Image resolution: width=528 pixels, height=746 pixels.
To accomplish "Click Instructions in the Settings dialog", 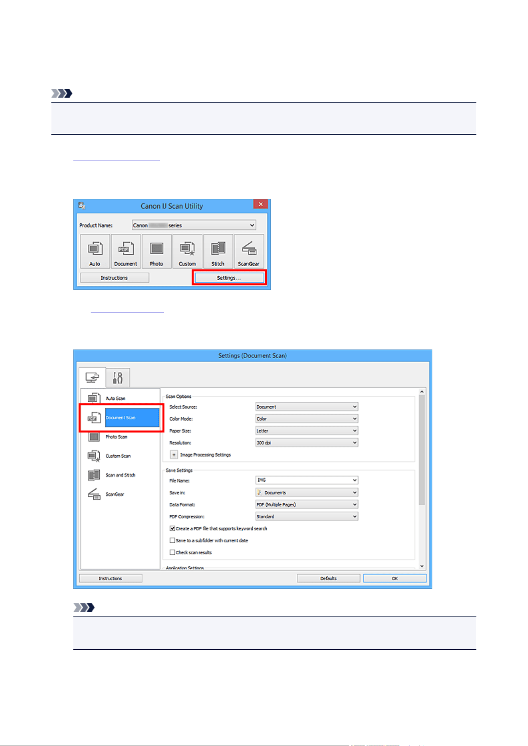I will pos(110,578).
